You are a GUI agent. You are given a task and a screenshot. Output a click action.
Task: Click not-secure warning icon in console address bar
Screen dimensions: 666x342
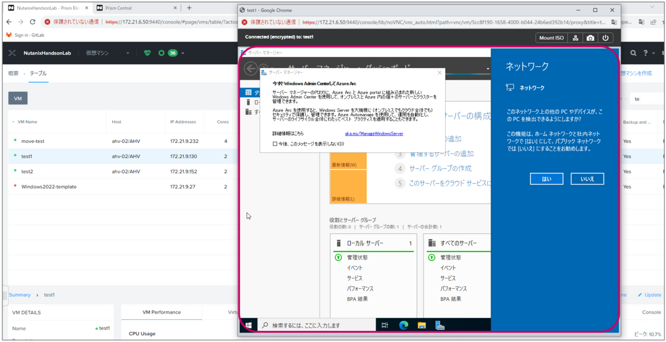pyautogui.click(x=245, y=22)
